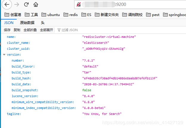186x128 pixels.
Task: Click the forward arrow navigation button
Action: [x=17, y=4]
